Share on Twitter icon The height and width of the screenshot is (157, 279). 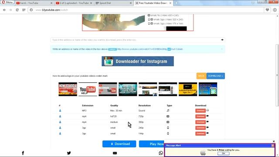(x=69, y=153)
